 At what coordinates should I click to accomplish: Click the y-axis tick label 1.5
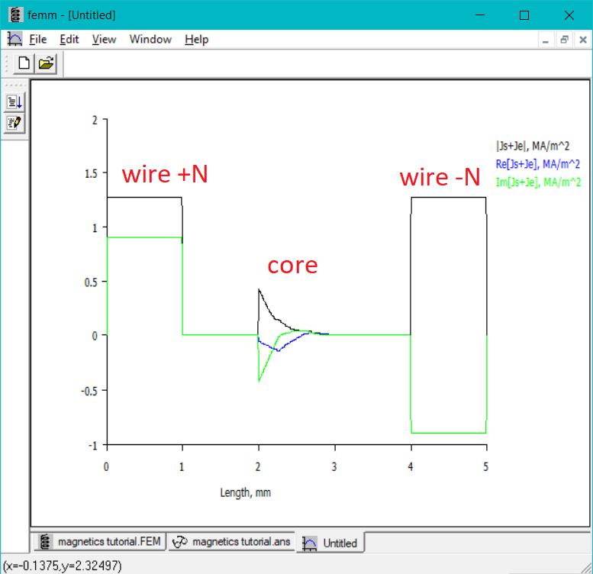coord(91,174)
